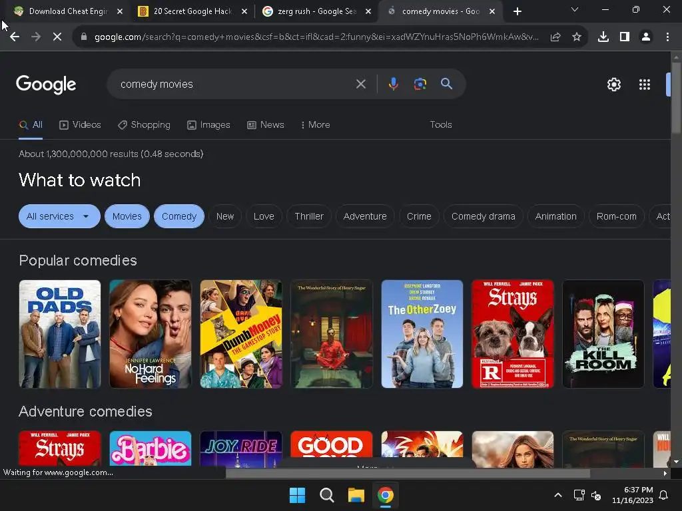This screenshot has height=511, width=682.
Task: Open Chrome's three-dot menu
Action: [x=667, y=37]
